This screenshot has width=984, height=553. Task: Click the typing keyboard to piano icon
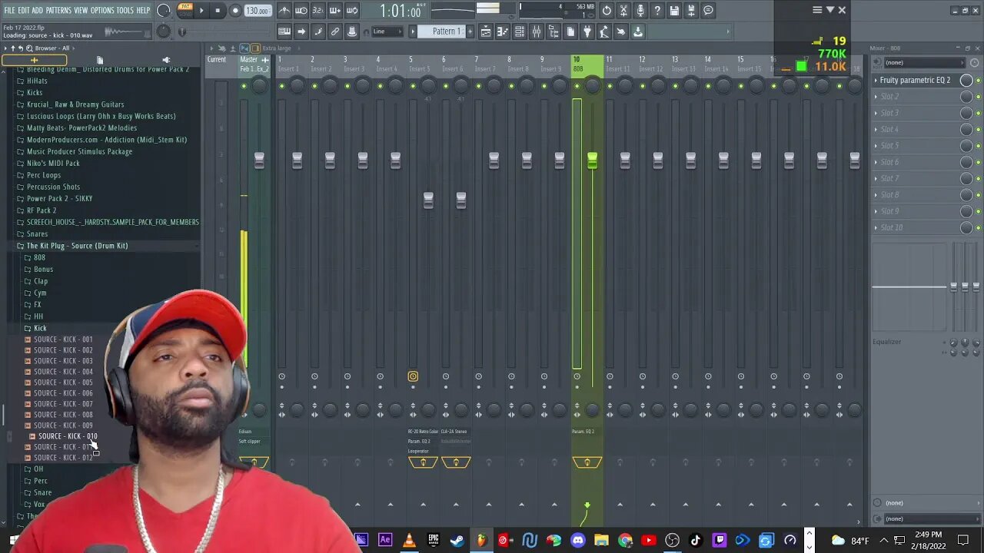click(x=284, y=31)
